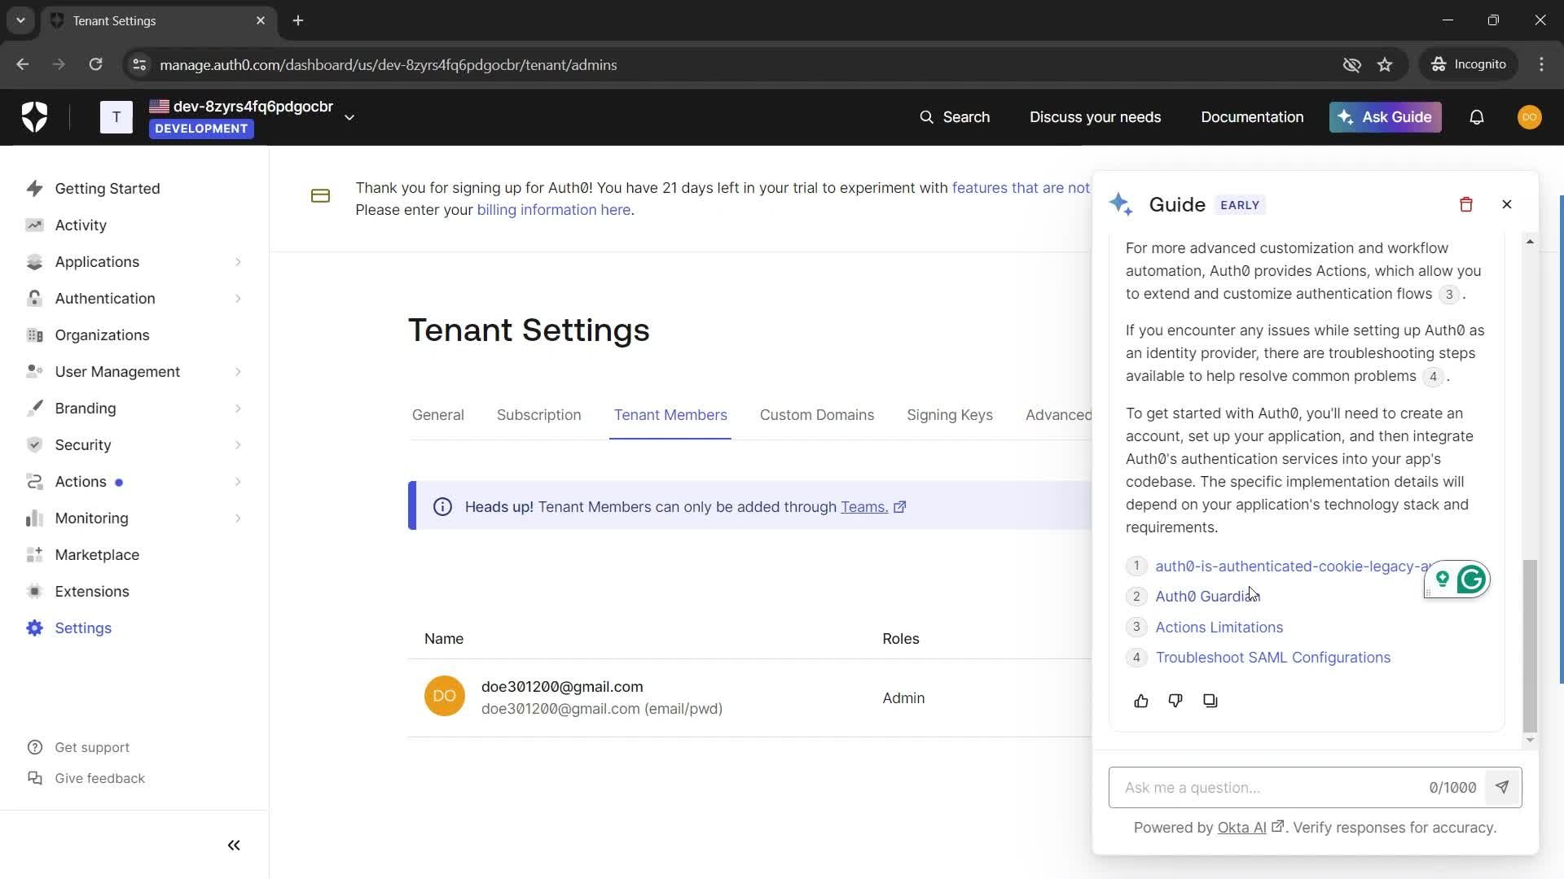1564x879 pixels.
Task: Reload the browser page
Action: [95, 64]
